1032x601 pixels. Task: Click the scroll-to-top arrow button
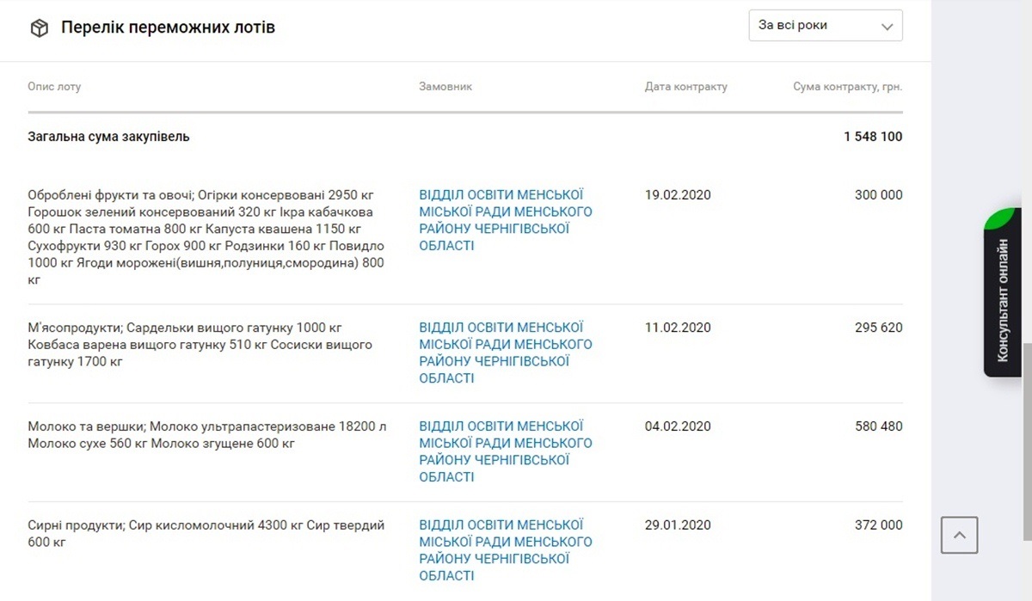point(960,536)
